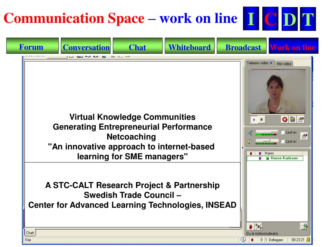Click the I logo tile
The image size is (330, 247).
click(251, 18)
